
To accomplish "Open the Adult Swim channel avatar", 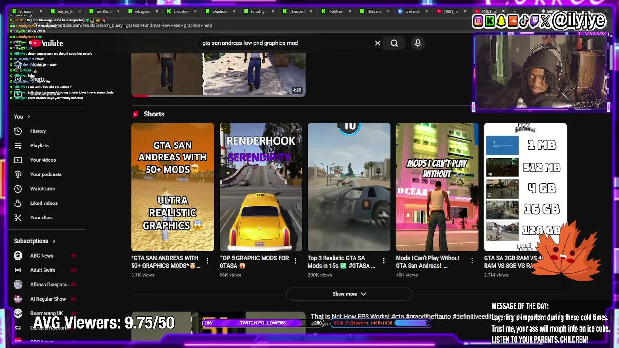I will 18,270.
